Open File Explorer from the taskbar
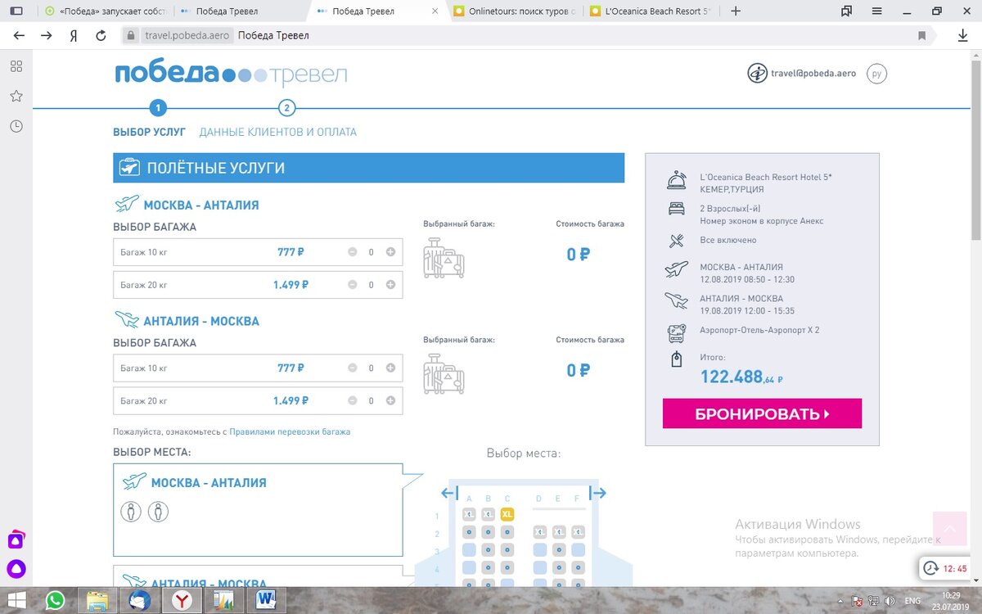Viewport: 982px width, 614px height. (x=97, y=601)
